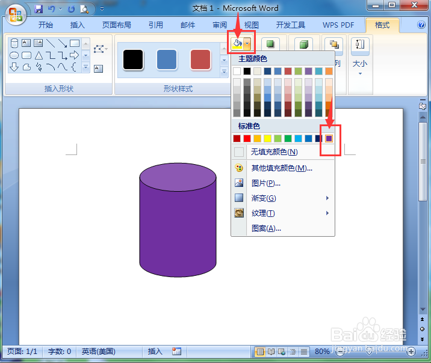Open More Fill Colors (其他填充颜色)

pyautogui.click(x=284, y=168)
